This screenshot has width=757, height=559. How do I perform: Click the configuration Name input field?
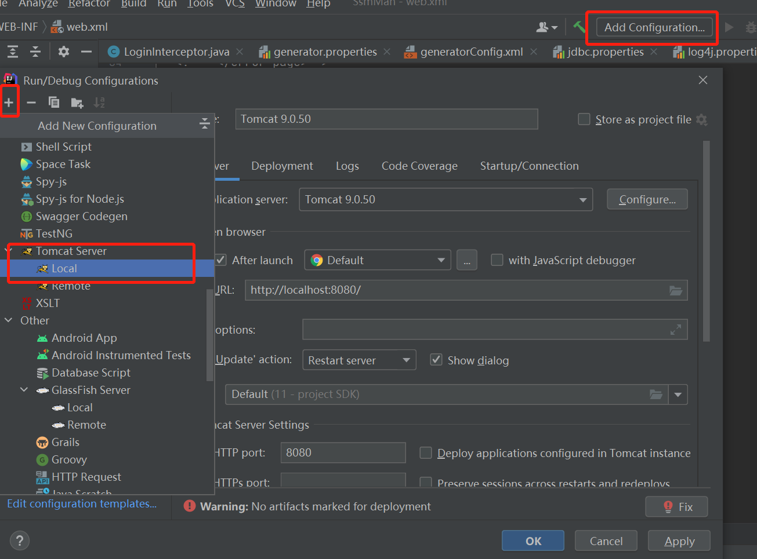386,119
